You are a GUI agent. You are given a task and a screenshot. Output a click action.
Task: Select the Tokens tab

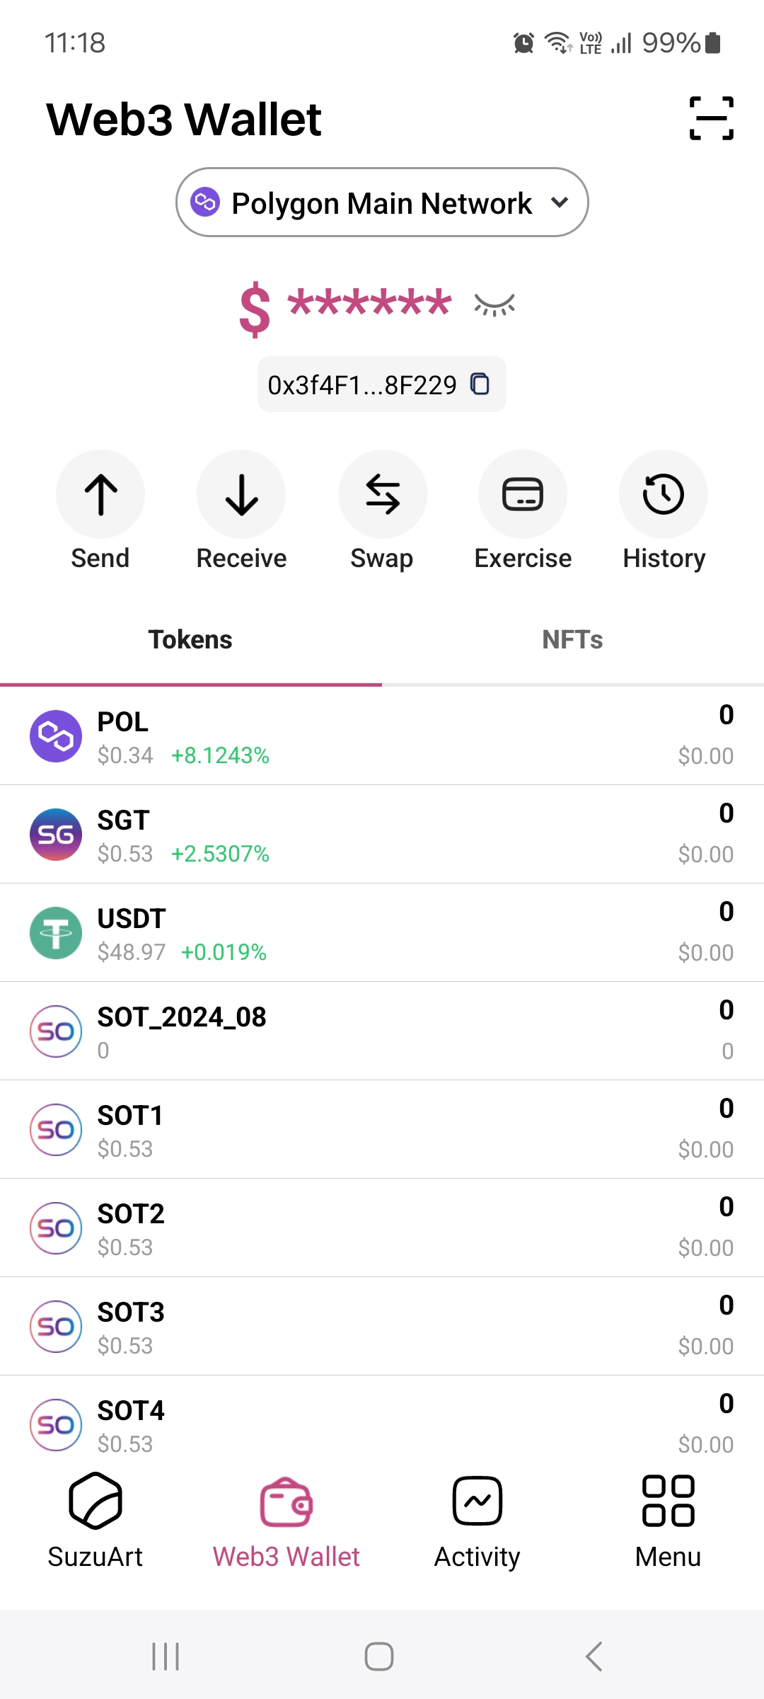click(x=190, y=640)
